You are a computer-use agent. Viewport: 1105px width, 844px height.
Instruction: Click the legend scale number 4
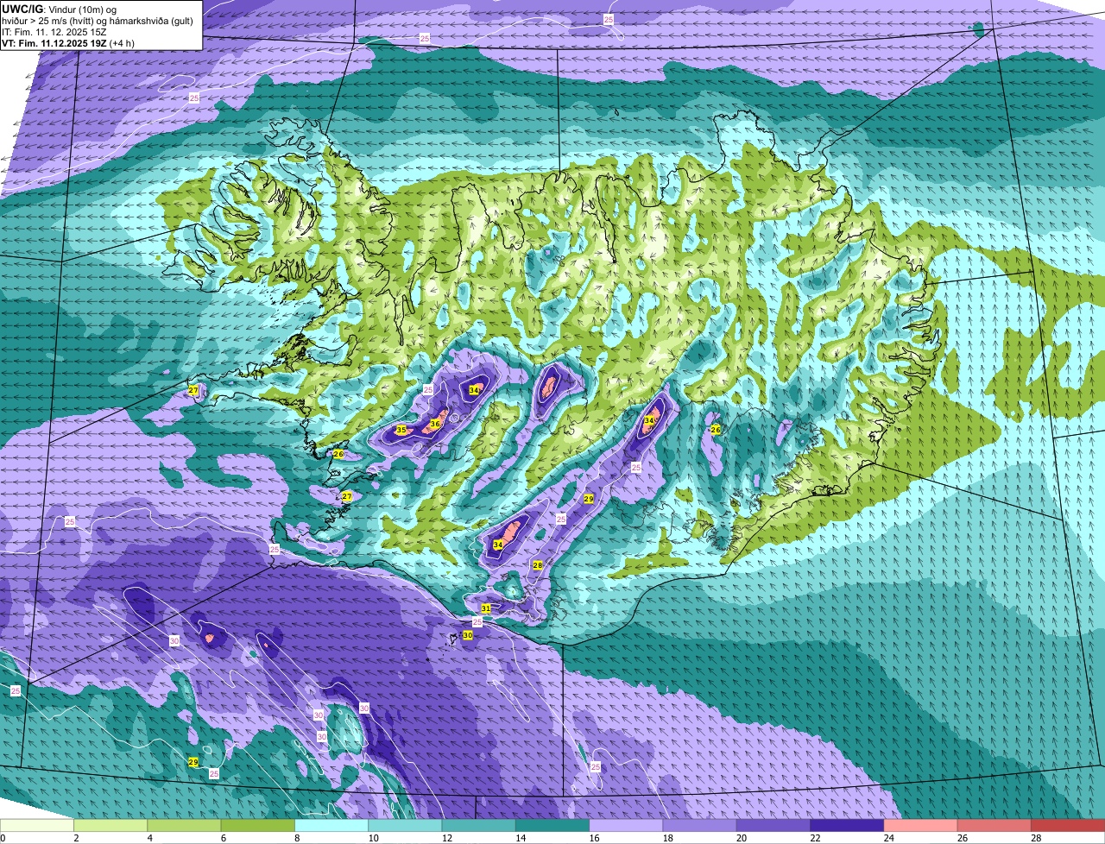149,838
